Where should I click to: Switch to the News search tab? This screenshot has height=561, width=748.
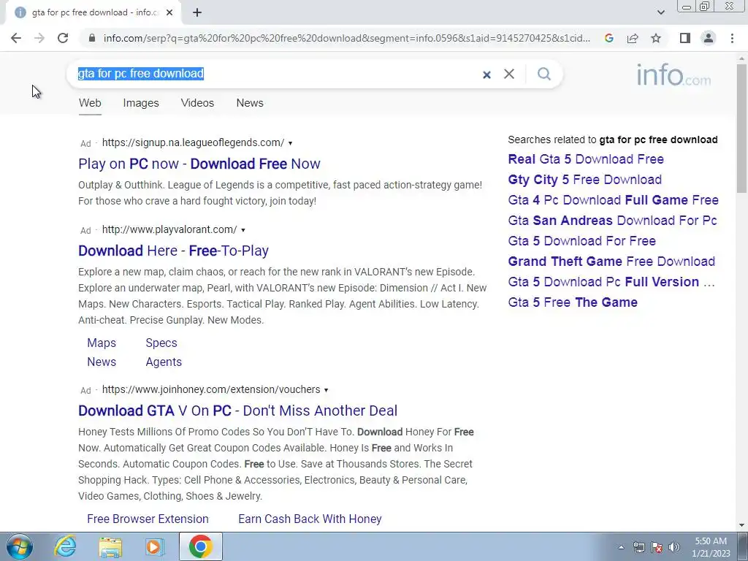pyautogui.click(x=250, y=102)
